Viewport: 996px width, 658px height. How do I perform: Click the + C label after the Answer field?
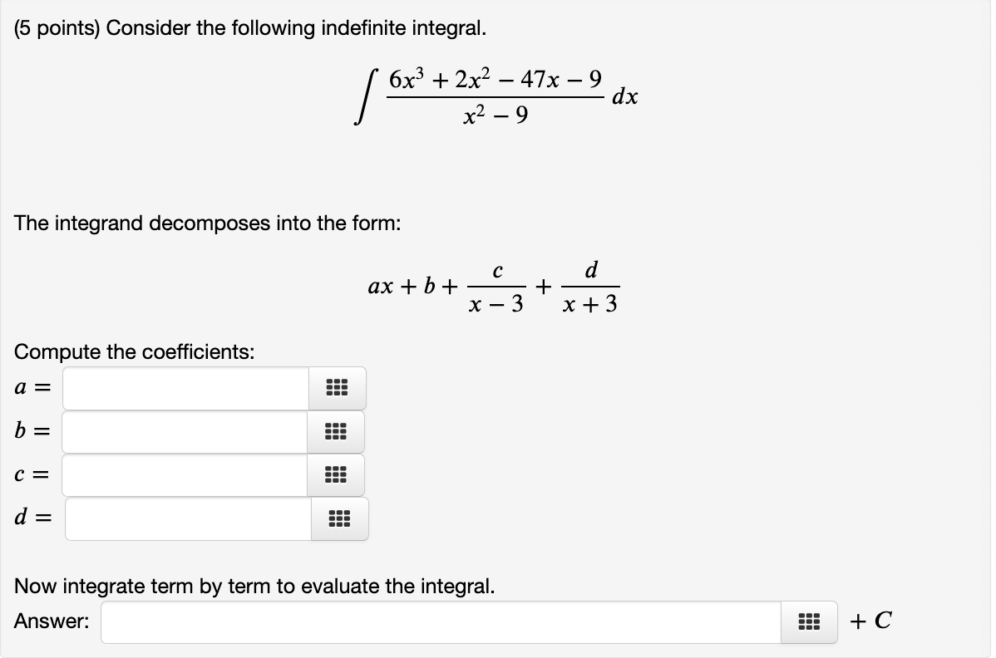click(x=870, y=620)
